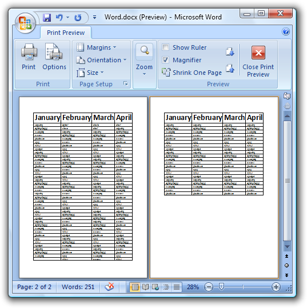Viewport: 307px width, 308px height.
Task: Go to Previous Page in preview
Action: pos(230,69)
